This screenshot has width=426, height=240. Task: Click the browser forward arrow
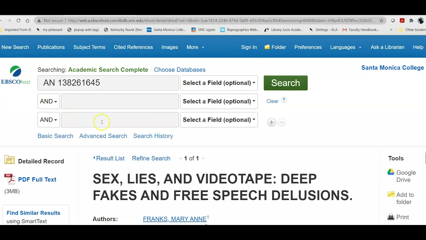(9, 20)
